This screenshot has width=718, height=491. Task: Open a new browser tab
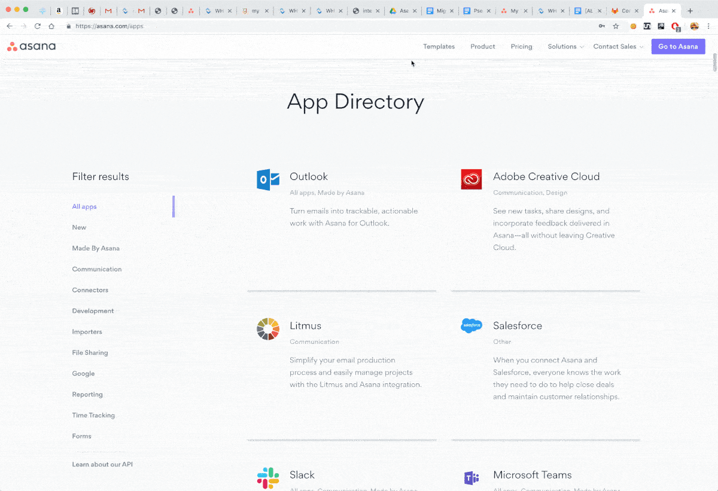(x=690, y=11)
